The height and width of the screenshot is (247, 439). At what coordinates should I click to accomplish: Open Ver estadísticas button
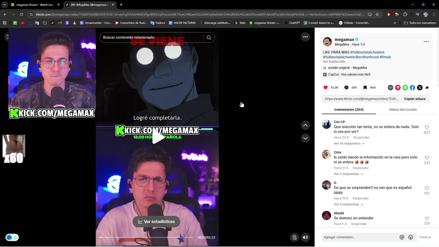156,222
